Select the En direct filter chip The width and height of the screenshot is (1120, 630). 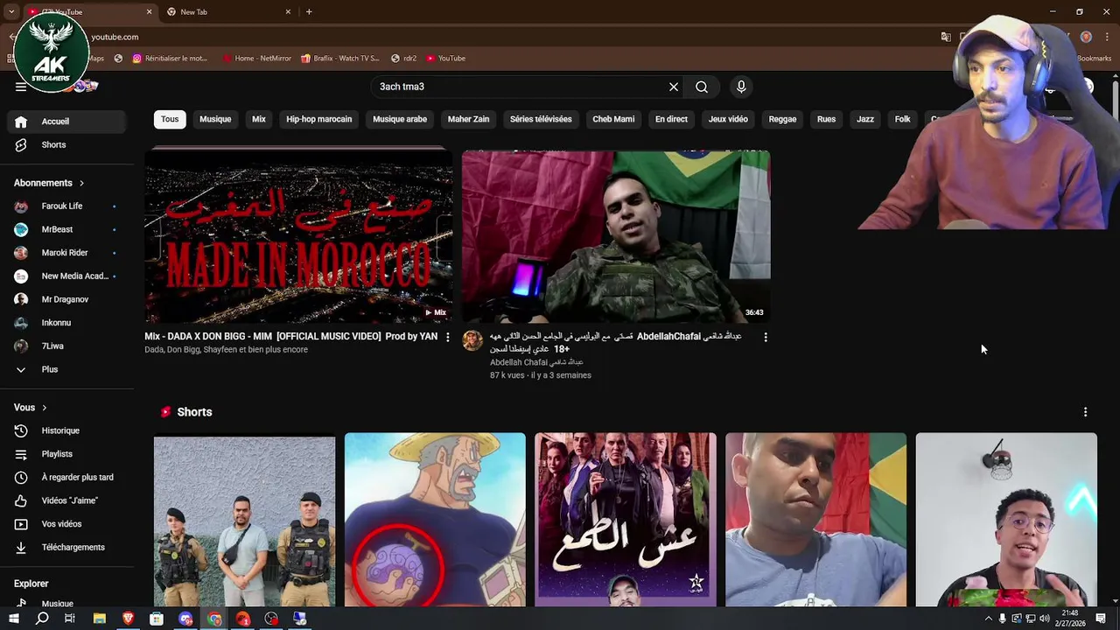(x=671, y=119)
